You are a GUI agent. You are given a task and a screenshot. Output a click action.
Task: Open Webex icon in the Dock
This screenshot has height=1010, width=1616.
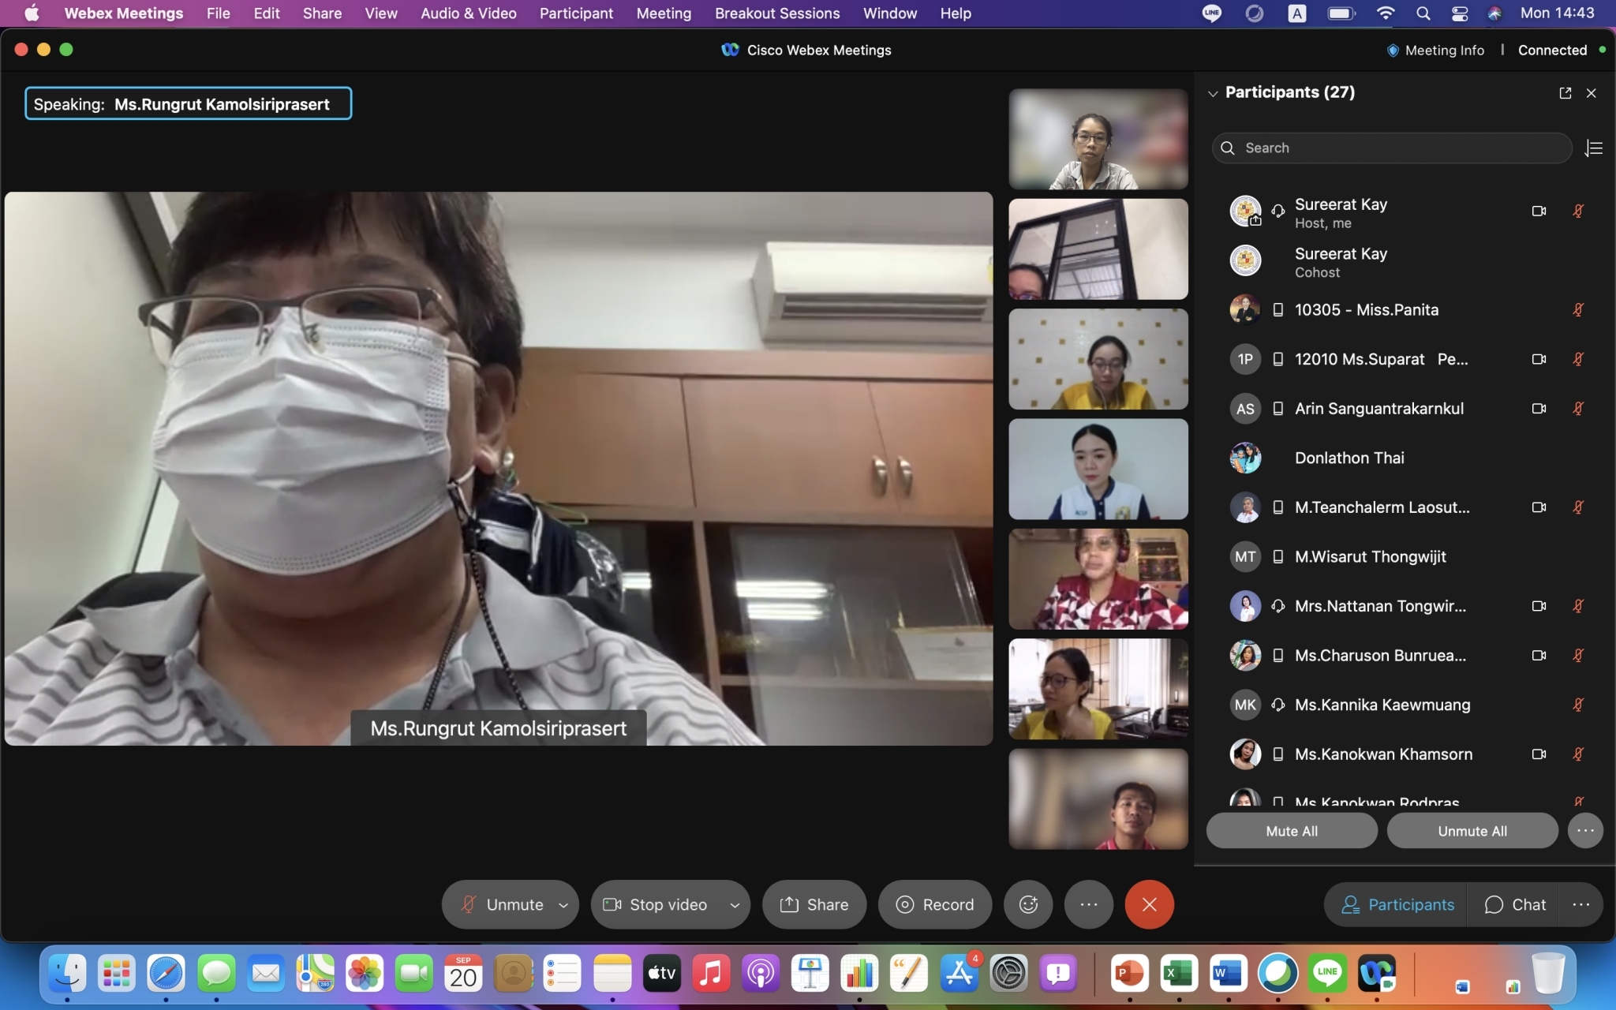(x=1377, y=974)
